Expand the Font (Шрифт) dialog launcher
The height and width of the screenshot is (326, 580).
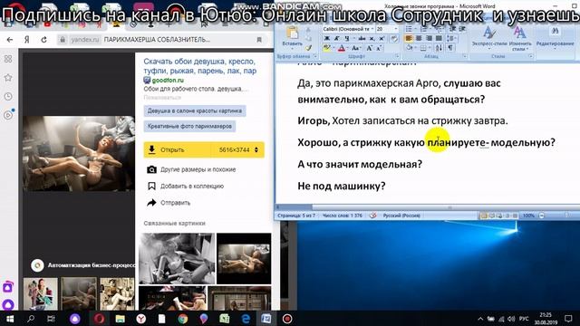point(397,56)
